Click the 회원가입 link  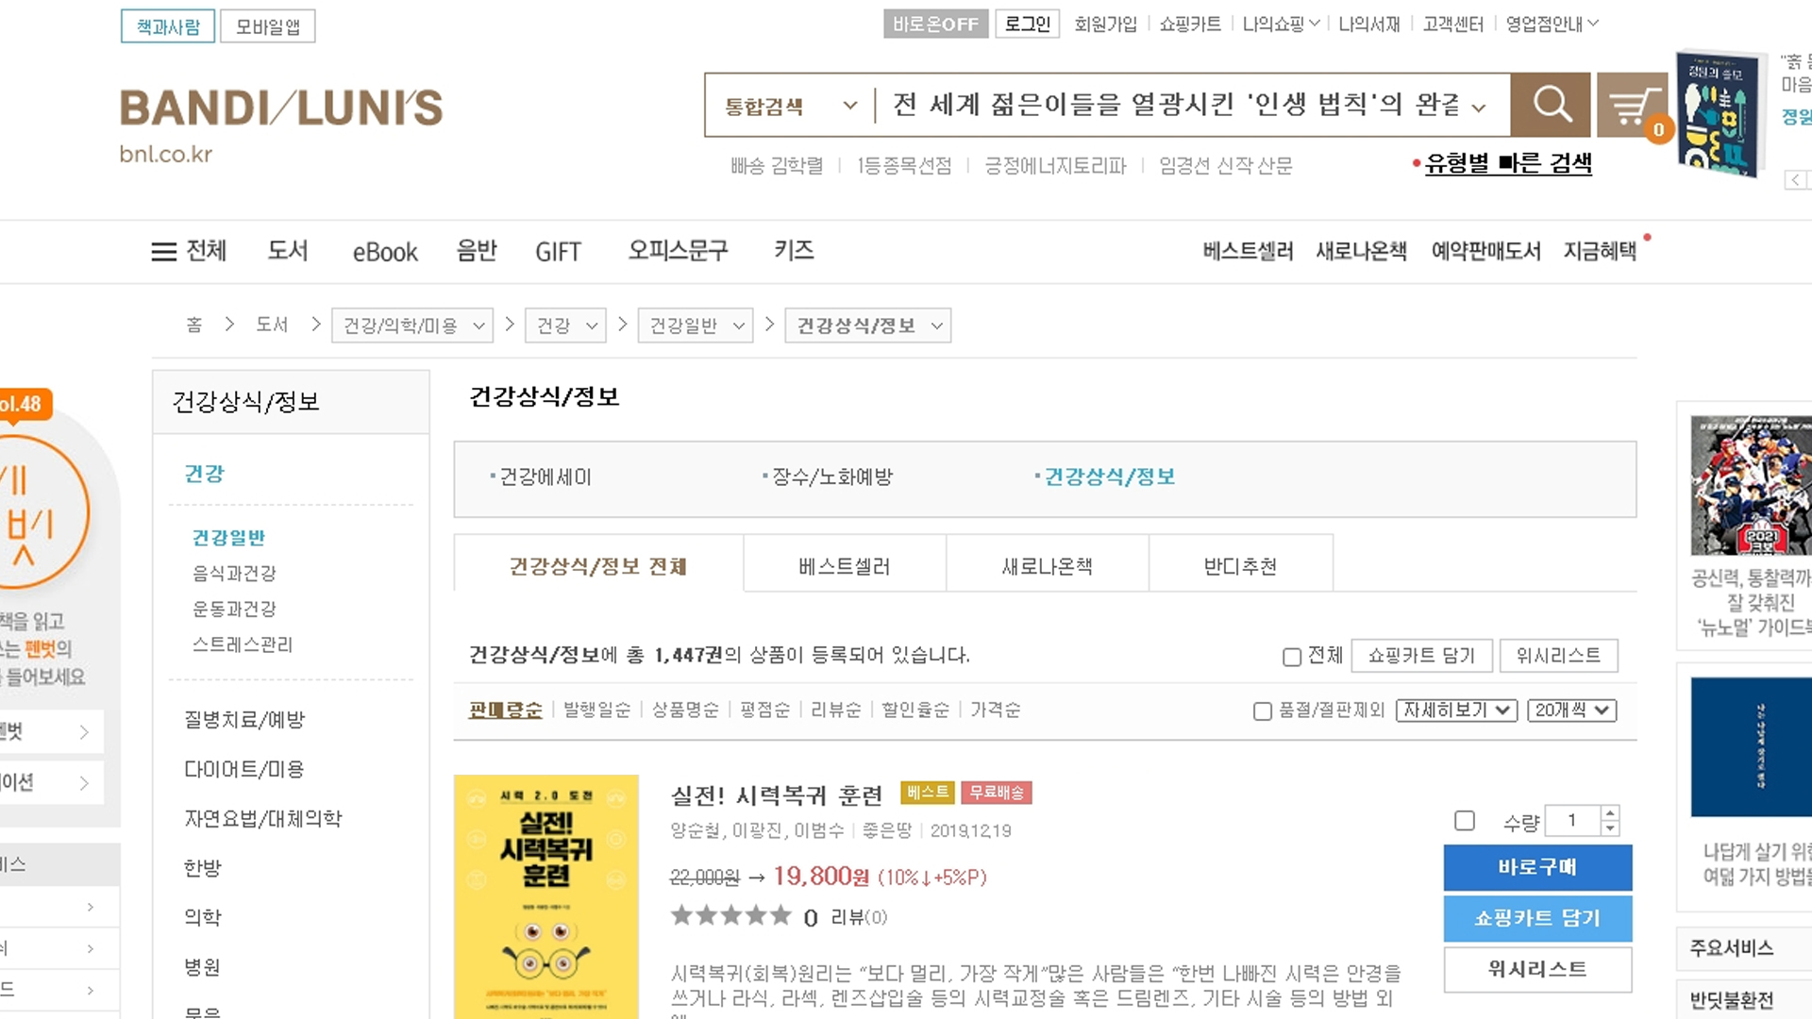pyautogui.click(x=1106, y=24)
